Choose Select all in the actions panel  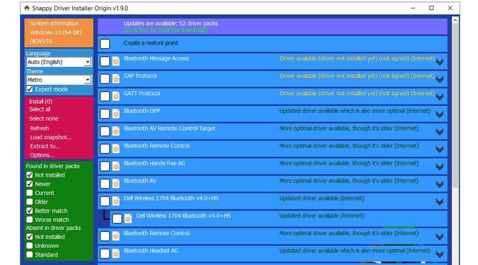pos(40,109)
